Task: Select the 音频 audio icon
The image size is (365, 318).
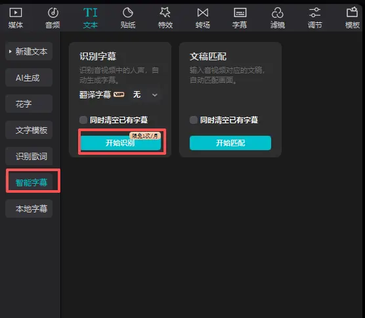Action: (x=53, y=12)
